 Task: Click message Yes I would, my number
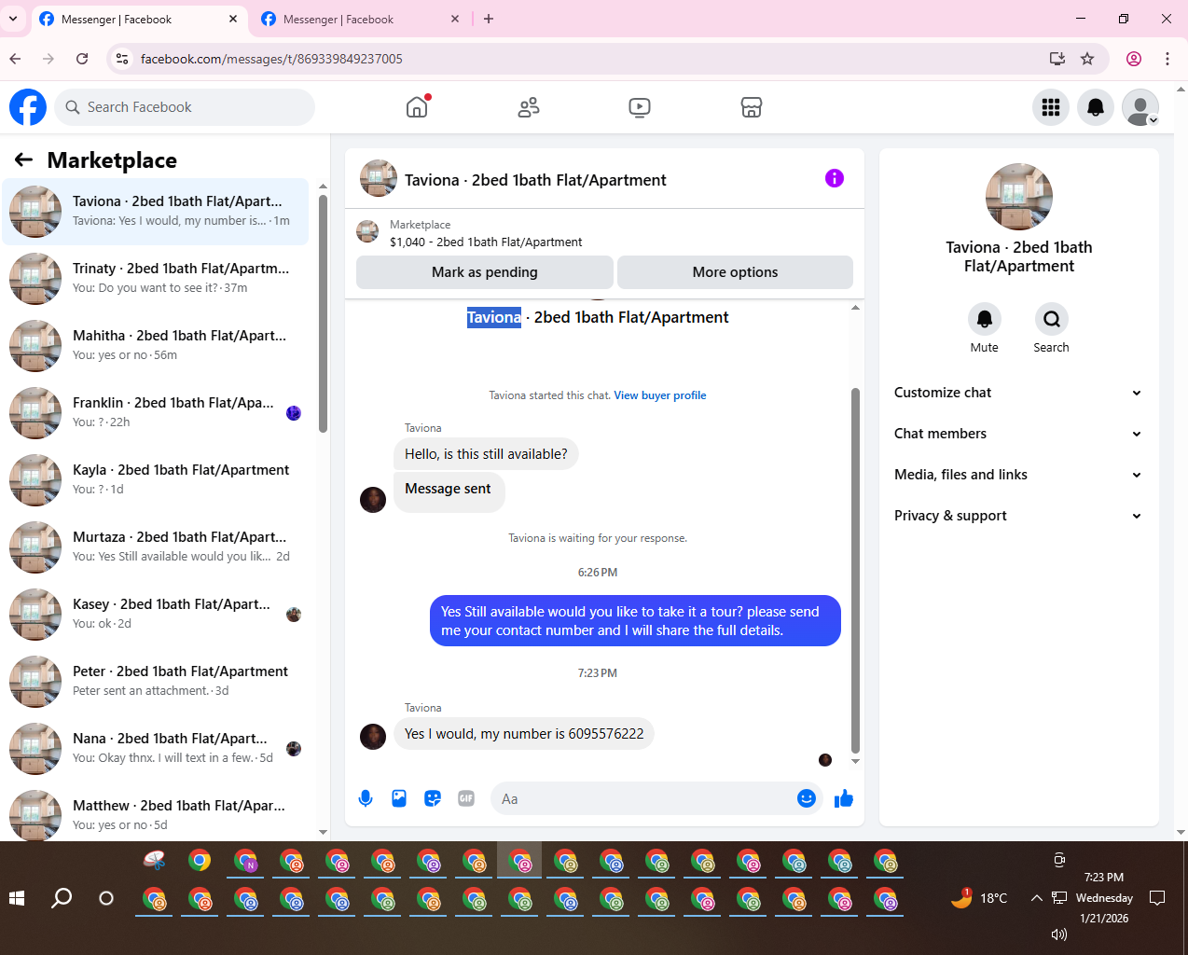point(524,734)
